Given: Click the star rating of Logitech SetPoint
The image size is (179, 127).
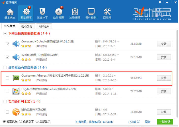Looking at the screenshot, I should pyautogui.click(x=26, y=94).
